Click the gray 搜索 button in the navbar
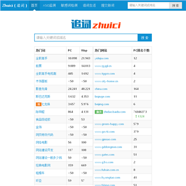The height and width of the screenshot is (186, 186). (x=175, y=5)
